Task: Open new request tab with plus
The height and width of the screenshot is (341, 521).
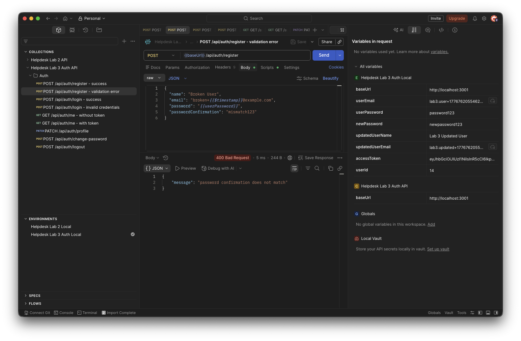Action: [315, 30]
